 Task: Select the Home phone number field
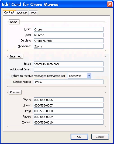68,105
